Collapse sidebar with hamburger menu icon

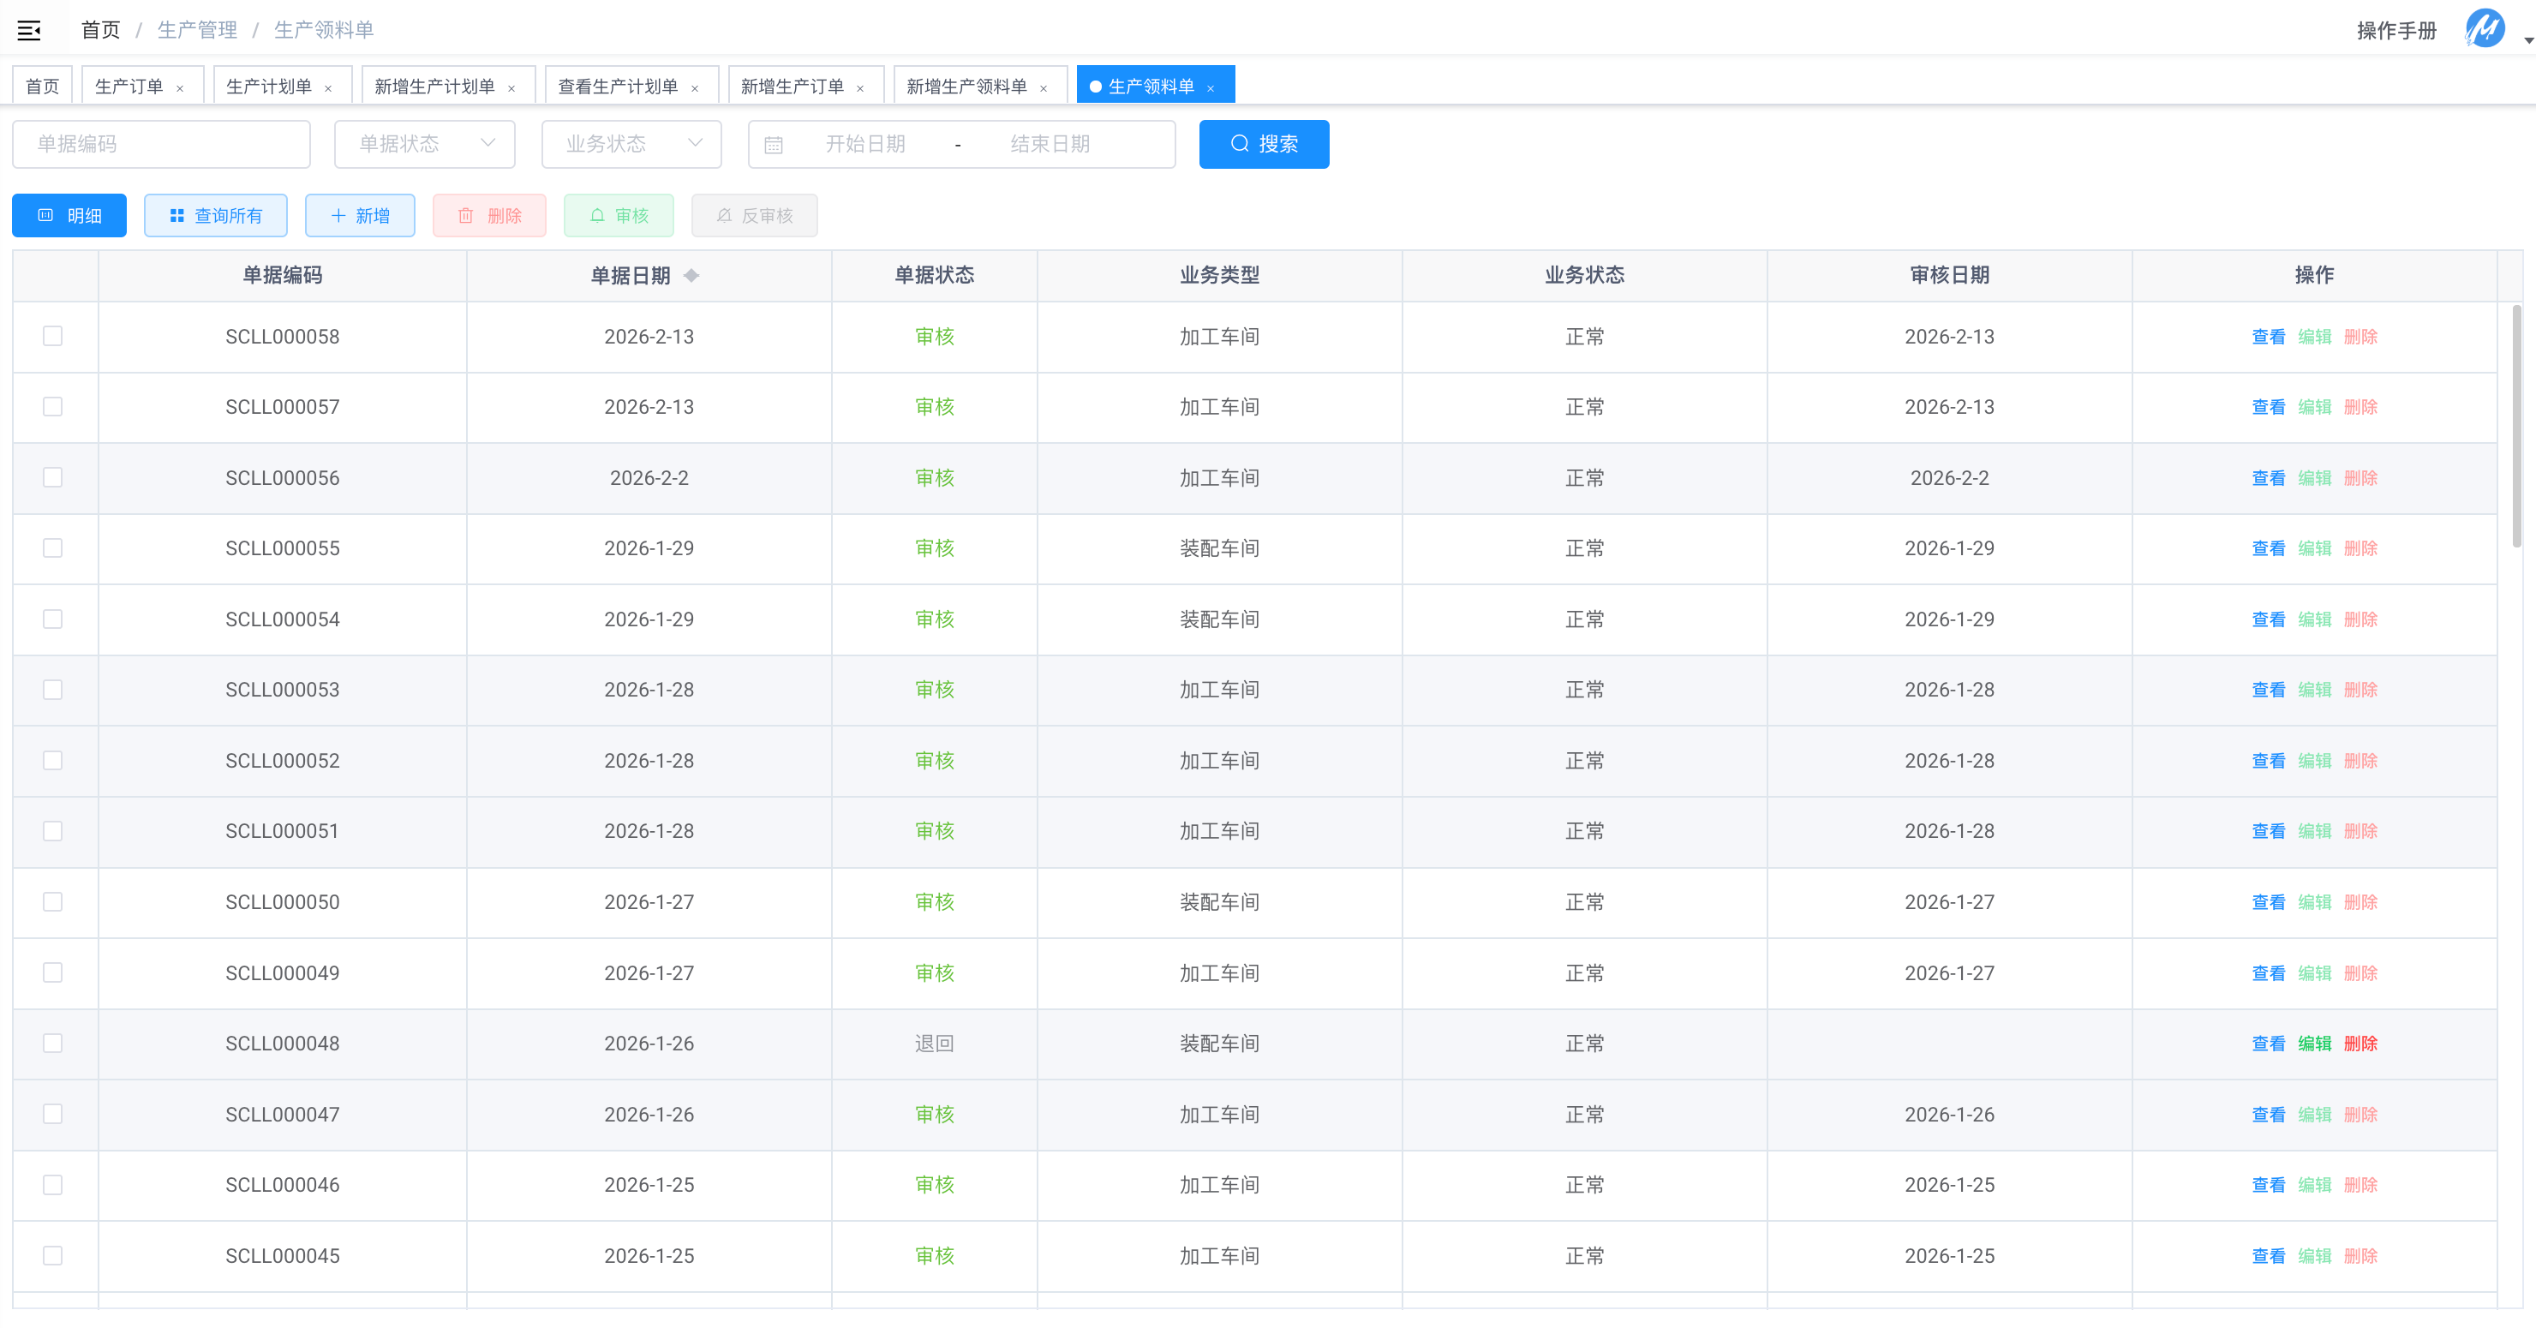coord(28,31)
